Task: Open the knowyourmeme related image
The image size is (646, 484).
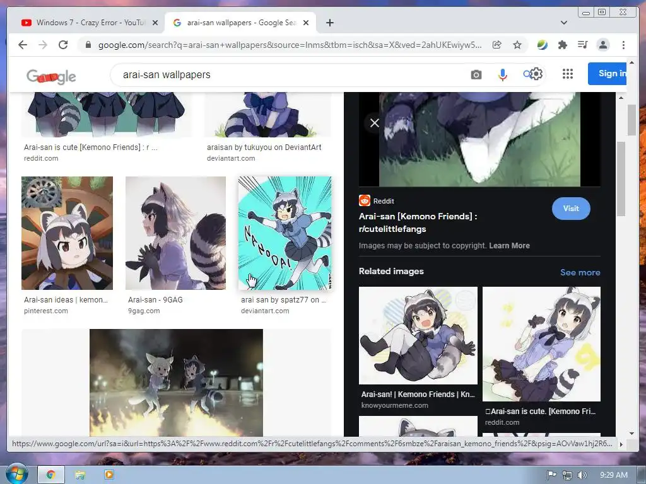Action: 418,335
